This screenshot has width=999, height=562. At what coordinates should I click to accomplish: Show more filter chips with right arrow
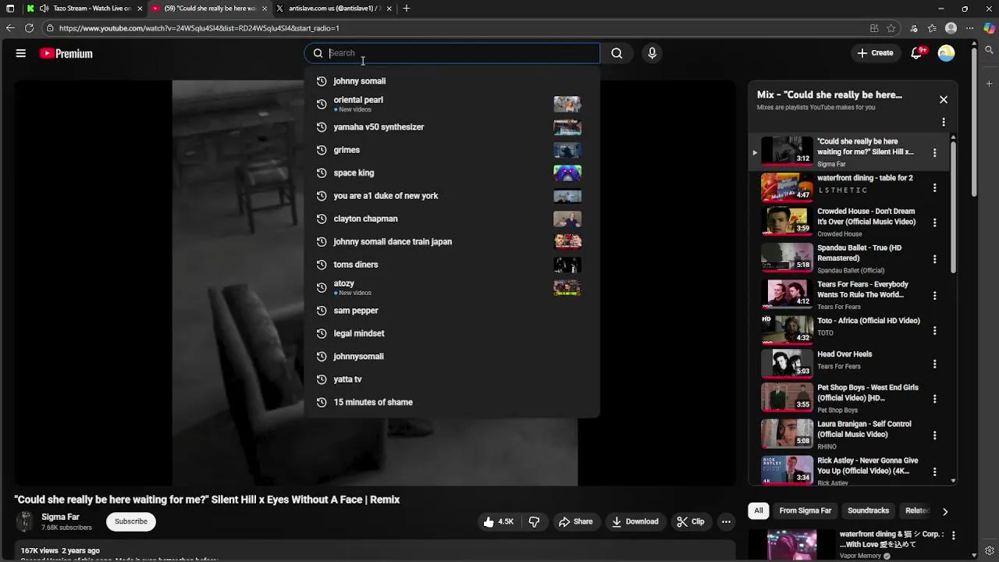click(944, 511)
